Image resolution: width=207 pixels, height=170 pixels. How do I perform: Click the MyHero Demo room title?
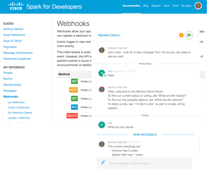(109, 35)
